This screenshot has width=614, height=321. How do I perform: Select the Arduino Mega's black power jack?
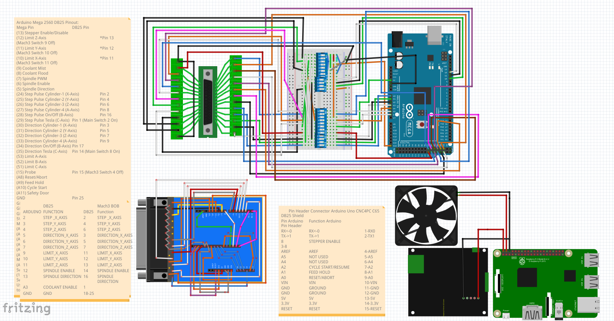pyautogui.click(x=397, y=40)
